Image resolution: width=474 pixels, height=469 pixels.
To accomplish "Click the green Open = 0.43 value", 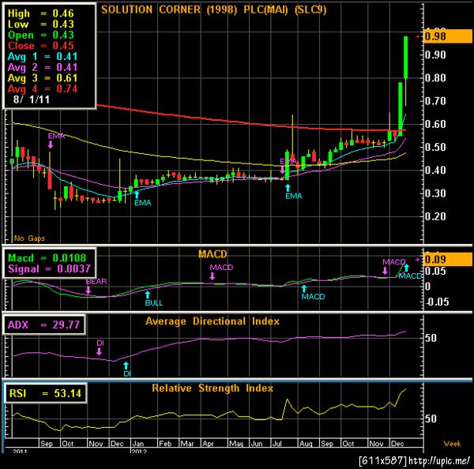I will [x=41, y=35].
